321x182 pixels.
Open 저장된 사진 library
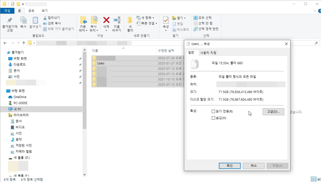pyautogui.click(x=24, y=145)
